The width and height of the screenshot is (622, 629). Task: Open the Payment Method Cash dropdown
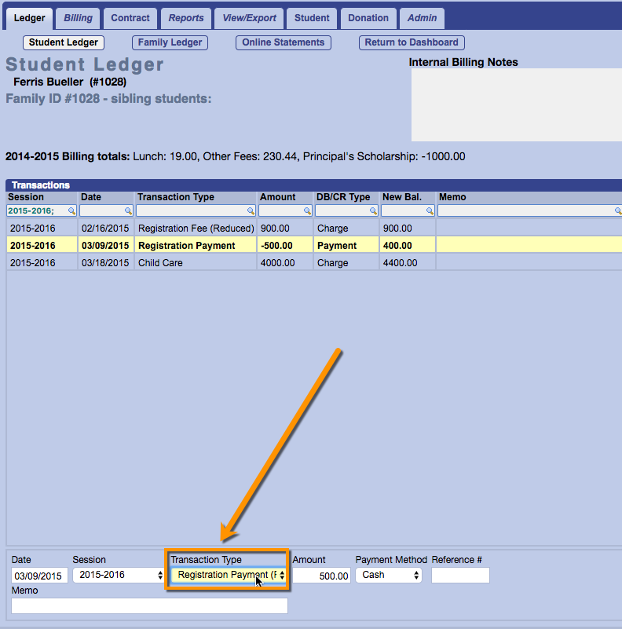pos(389,576)
